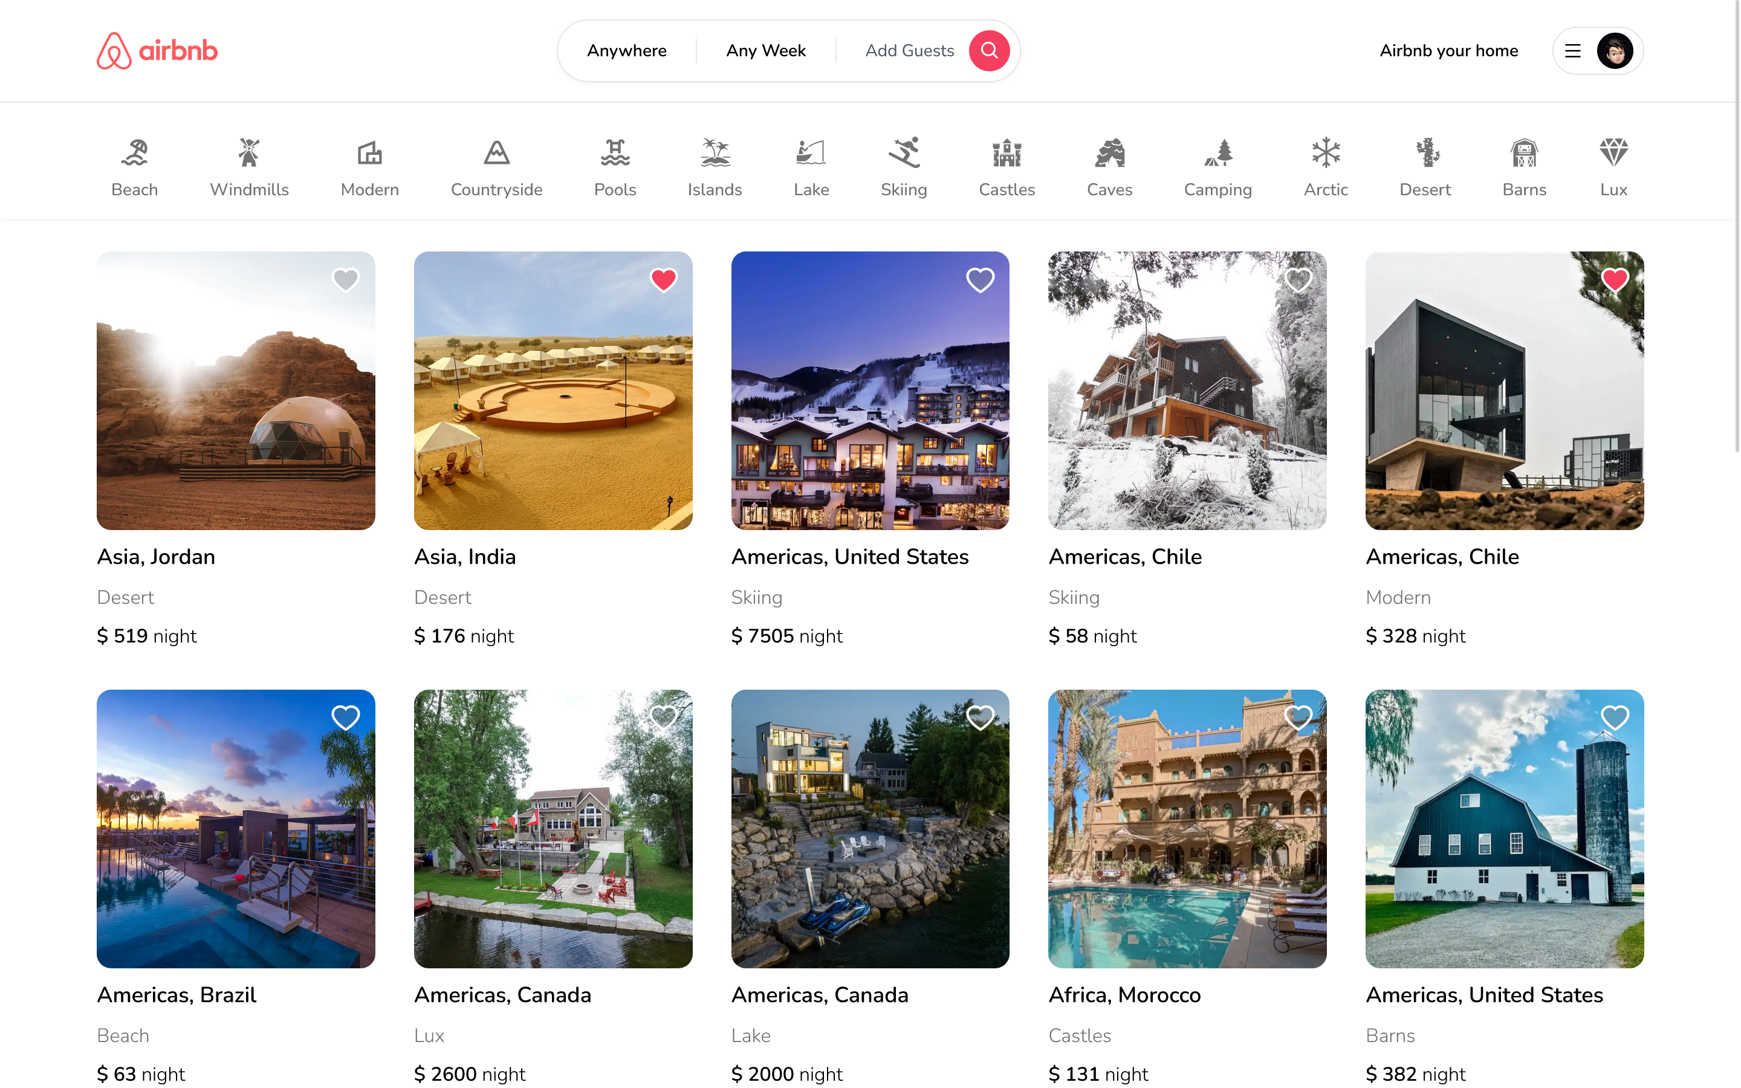Open the hamburger user menu
Image resolution: width=1741 pixels, height=1088 pixels.
(1573, 50)
